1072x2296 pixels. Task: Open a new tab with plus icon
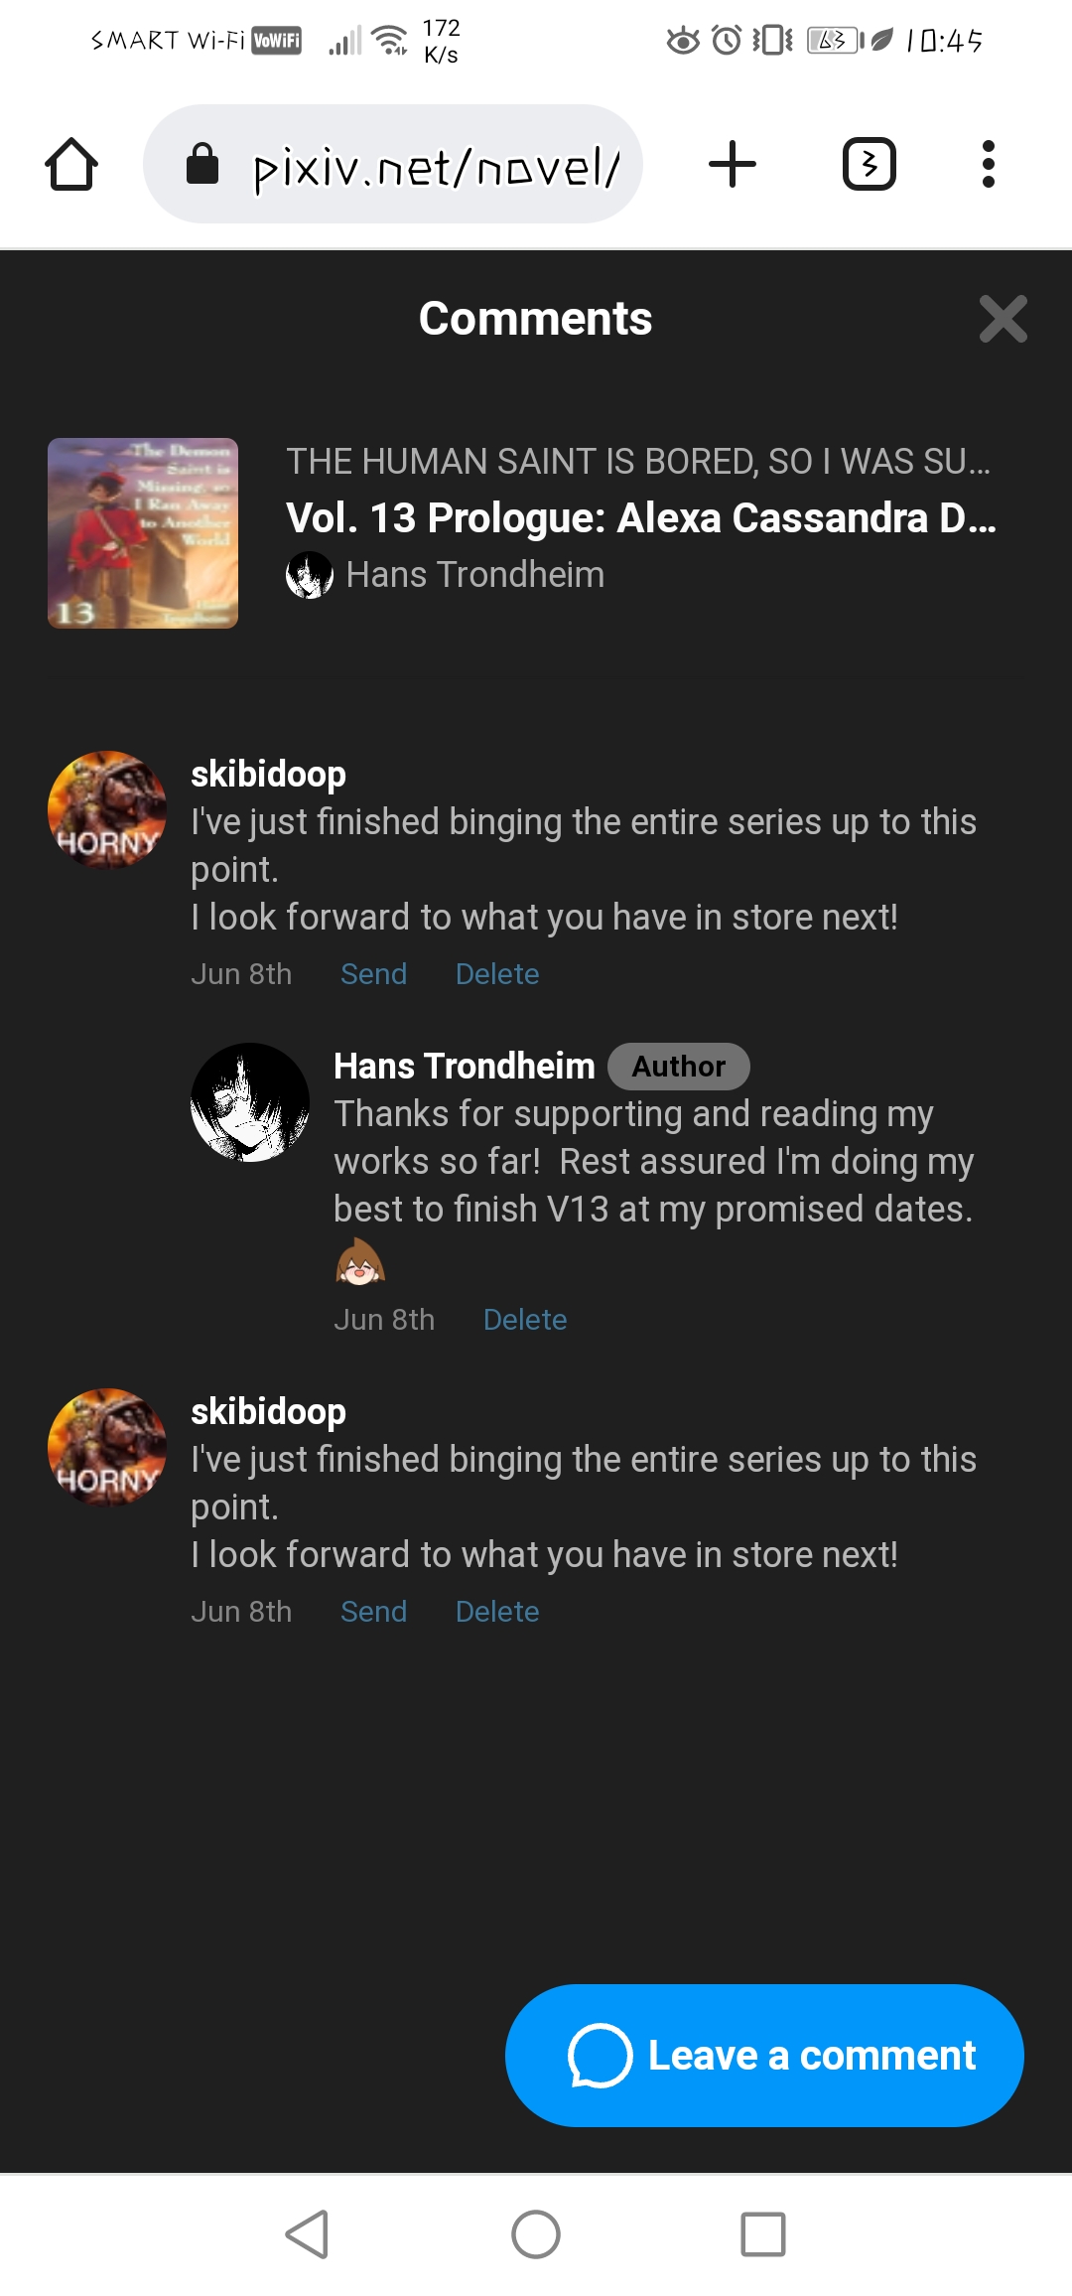tap(733, 164)
